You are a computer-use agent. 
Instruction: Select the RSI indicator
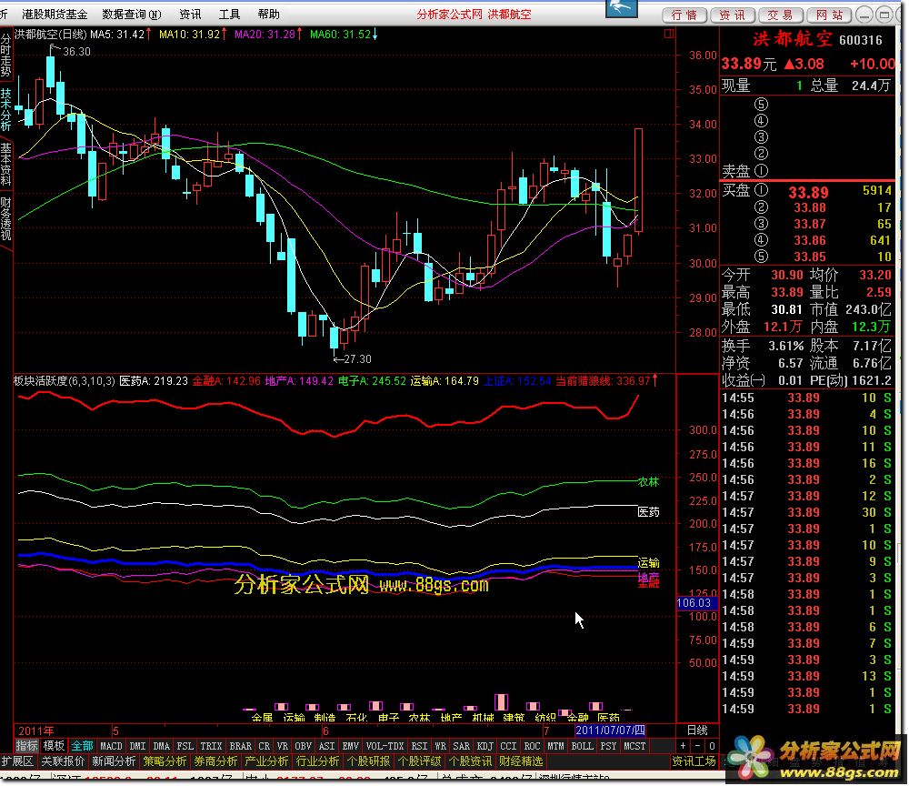(419, 746)
